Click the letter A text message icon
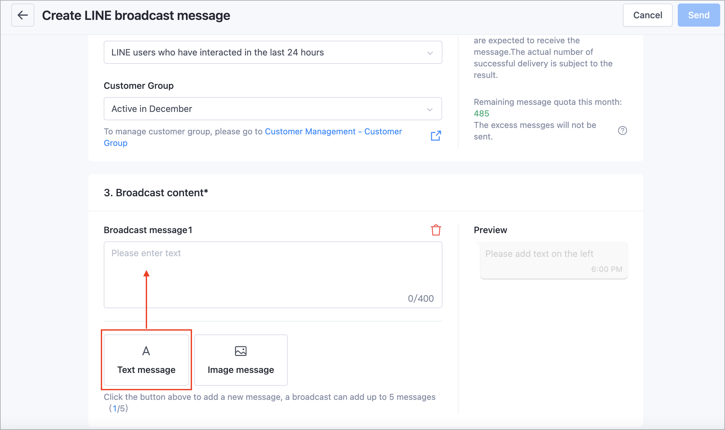 coord(146,351)
